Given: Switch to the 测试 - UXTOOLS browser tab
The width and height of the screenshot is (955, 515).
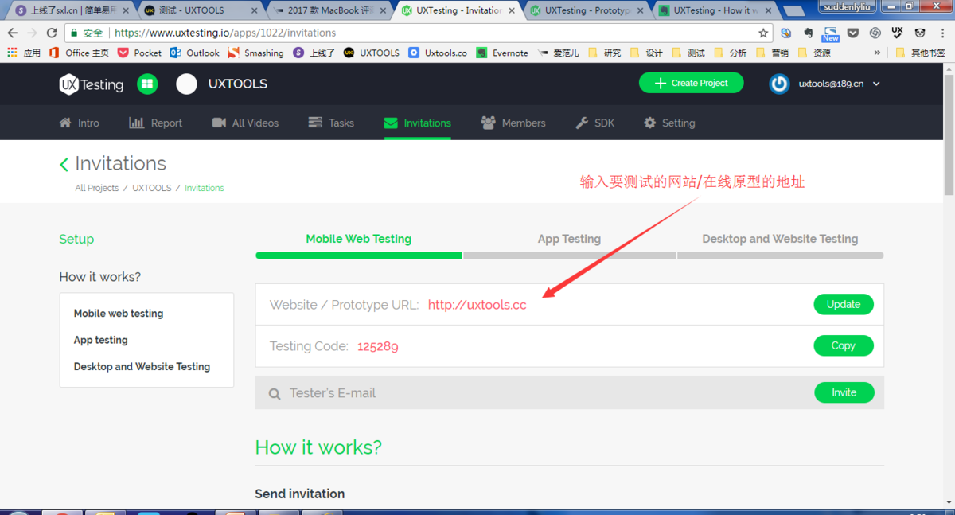Looking at the screenshot, I should coord(201,10).
